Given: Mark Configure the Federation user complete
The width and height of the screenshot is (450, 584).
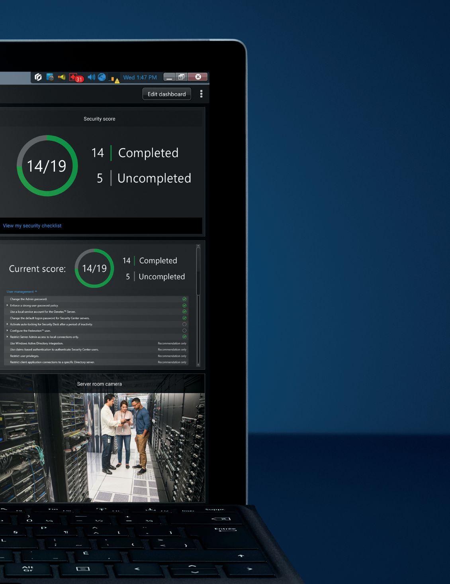Looking at the screenshot, I should tap(184, 330).
